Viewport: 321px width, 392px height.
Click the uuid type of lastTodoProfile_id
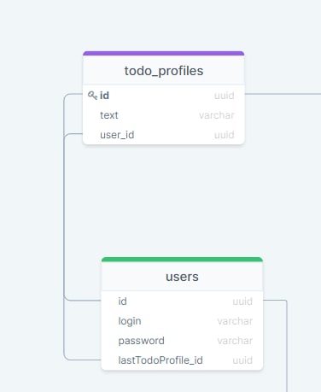(242, 360)
